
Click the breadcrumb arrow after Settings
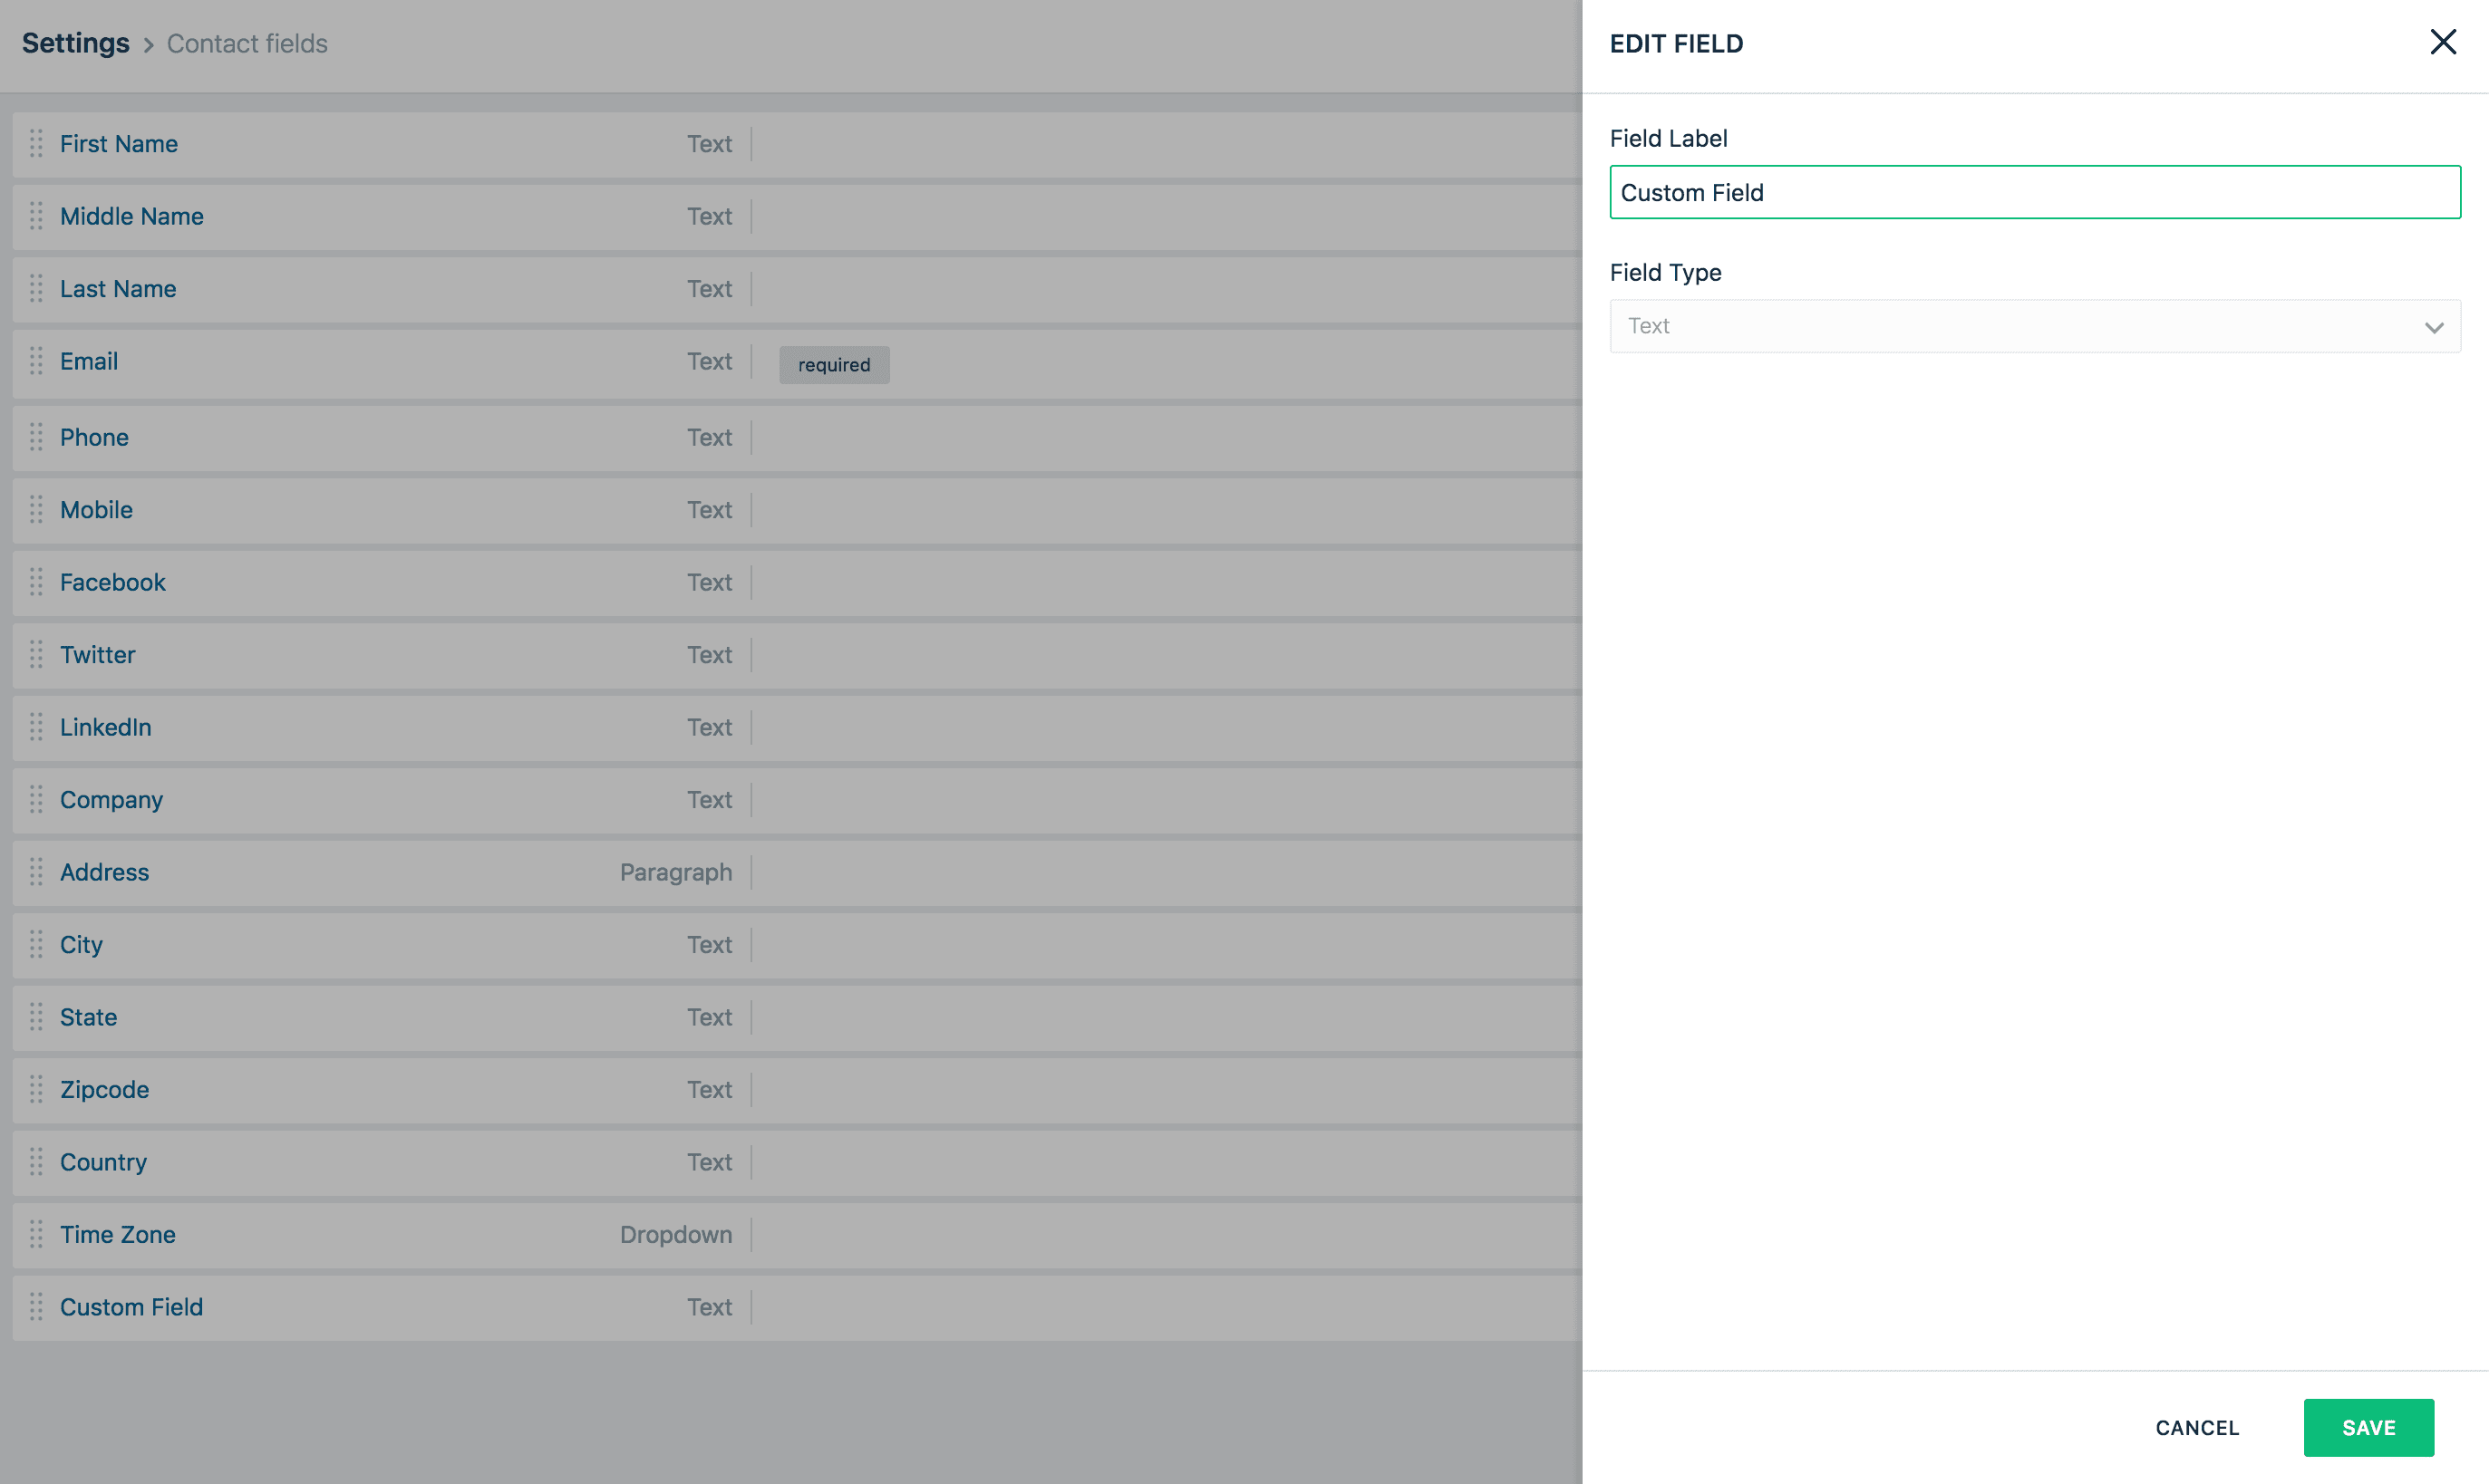pos(148,45)
